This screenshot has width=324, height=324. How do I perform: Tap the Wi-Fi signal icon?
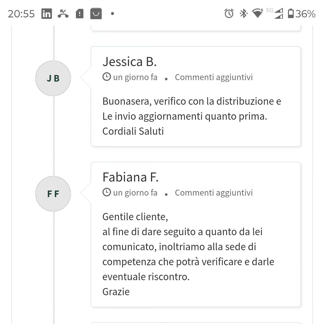pyautogui.click(x=257, y=13)
